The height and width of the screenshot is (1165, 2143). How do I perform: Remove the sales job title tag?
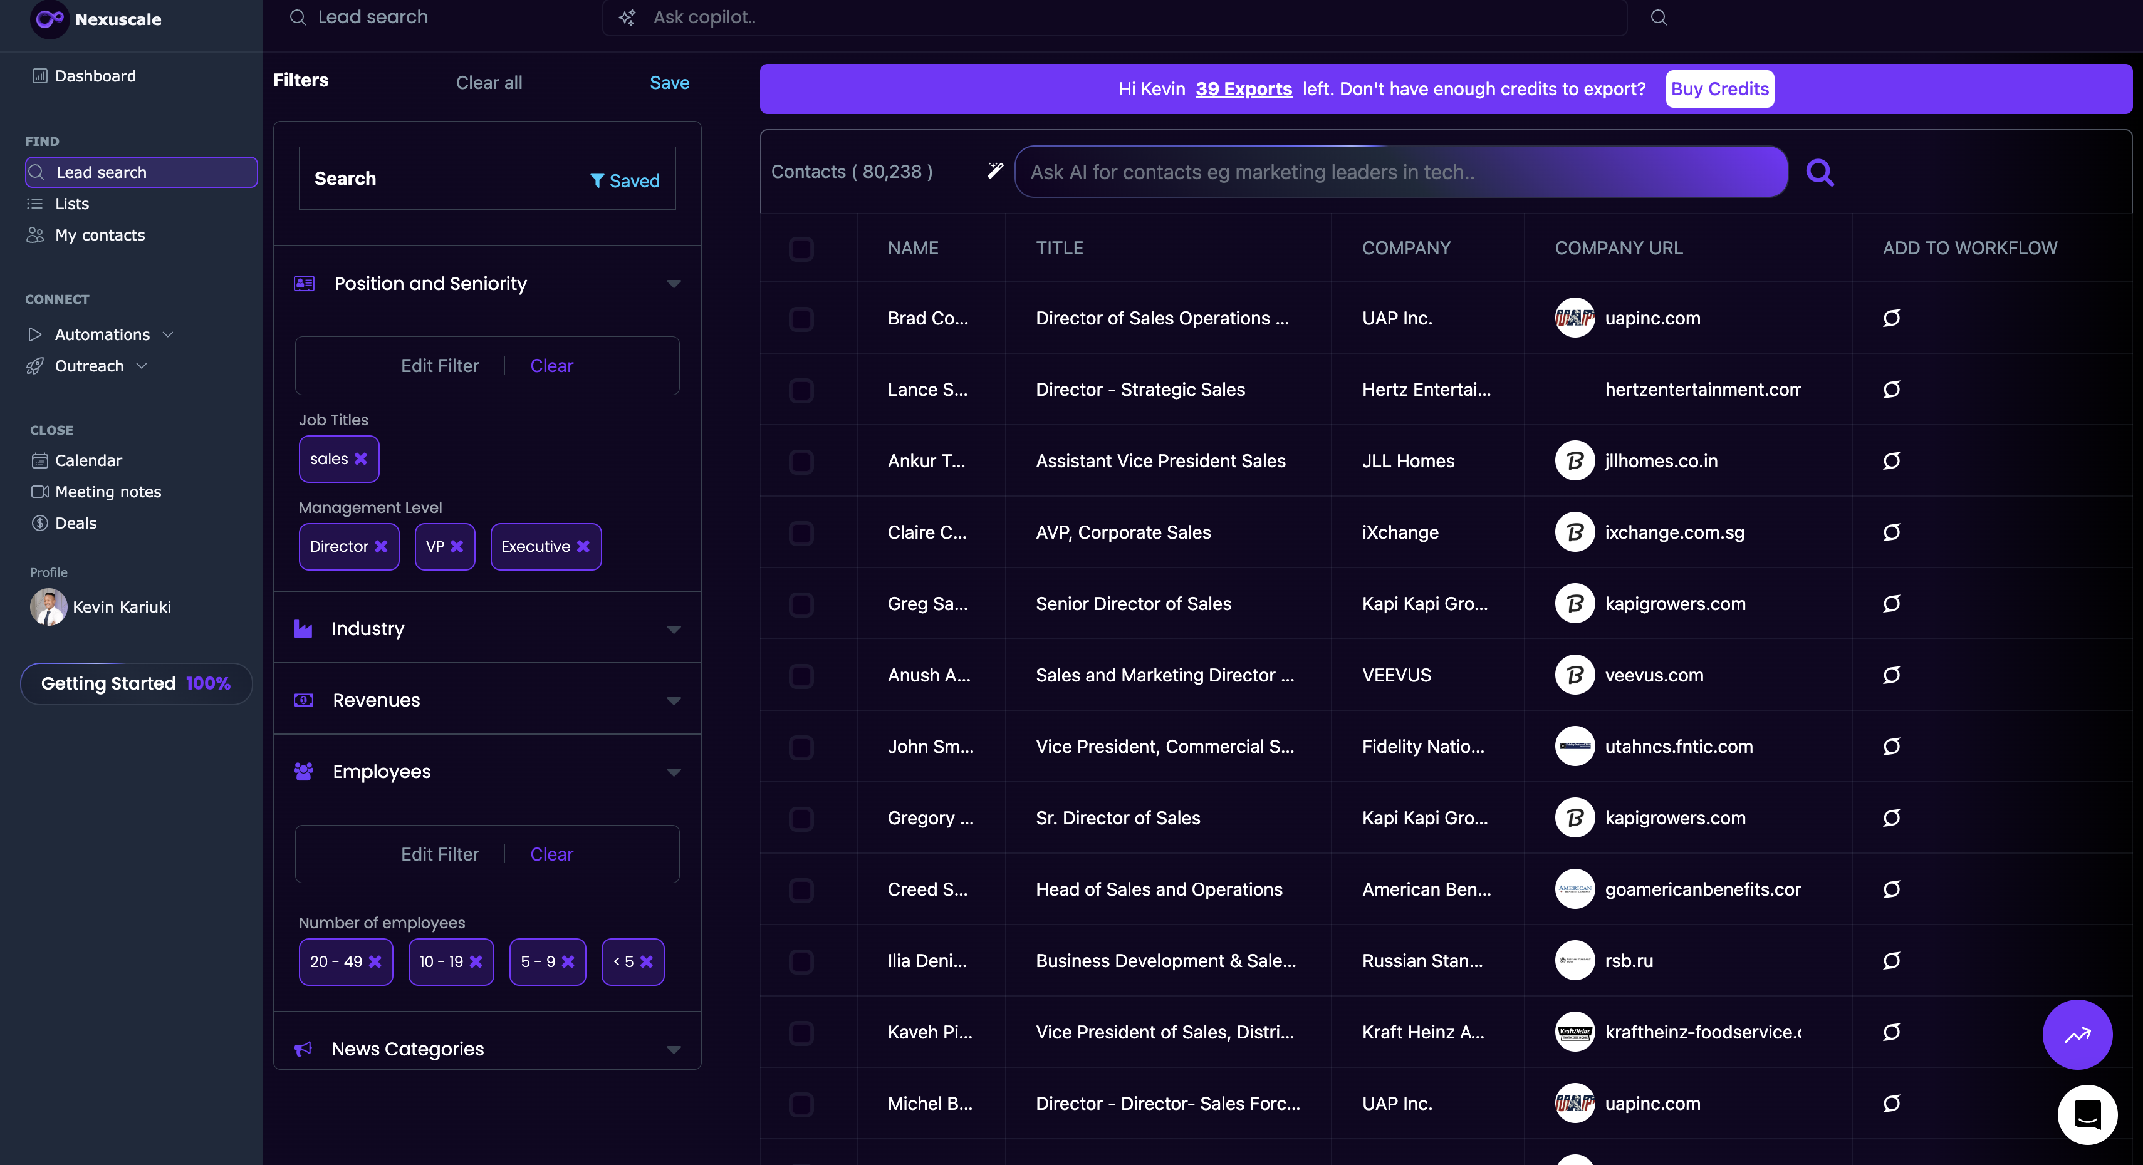point(361,459)
